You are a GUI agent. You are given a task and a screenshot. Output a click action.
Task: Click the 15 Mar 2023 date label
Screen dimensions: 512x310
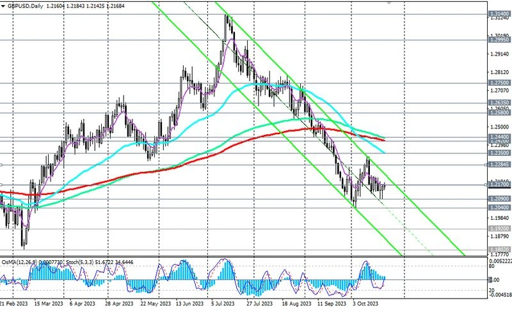point(49,304)
